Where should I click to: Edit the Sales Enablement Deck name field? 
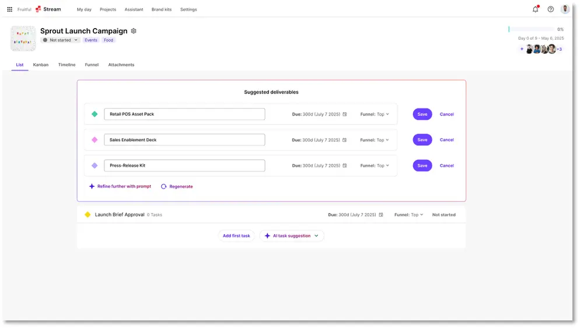(x=184, y=139)
